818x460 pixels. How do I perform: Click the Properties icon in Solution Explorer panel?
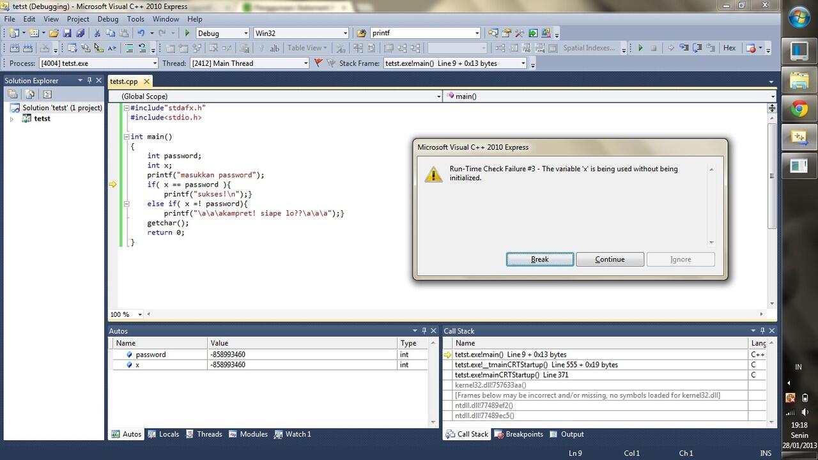coord(12,94)
